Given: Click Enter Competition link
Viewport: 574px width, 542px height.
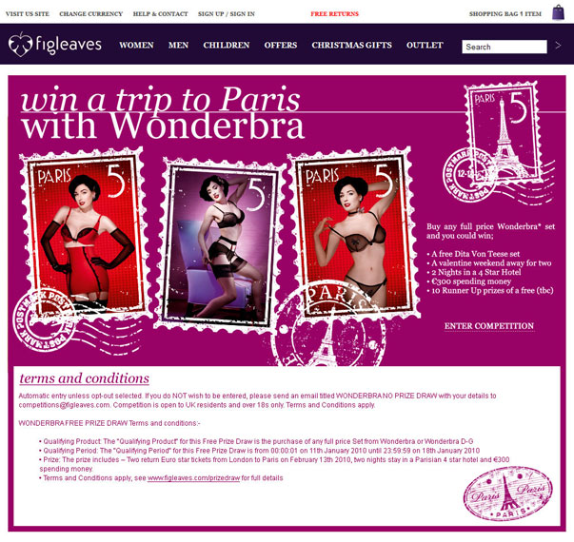Looking at the screenshot, I should [489, 326].
